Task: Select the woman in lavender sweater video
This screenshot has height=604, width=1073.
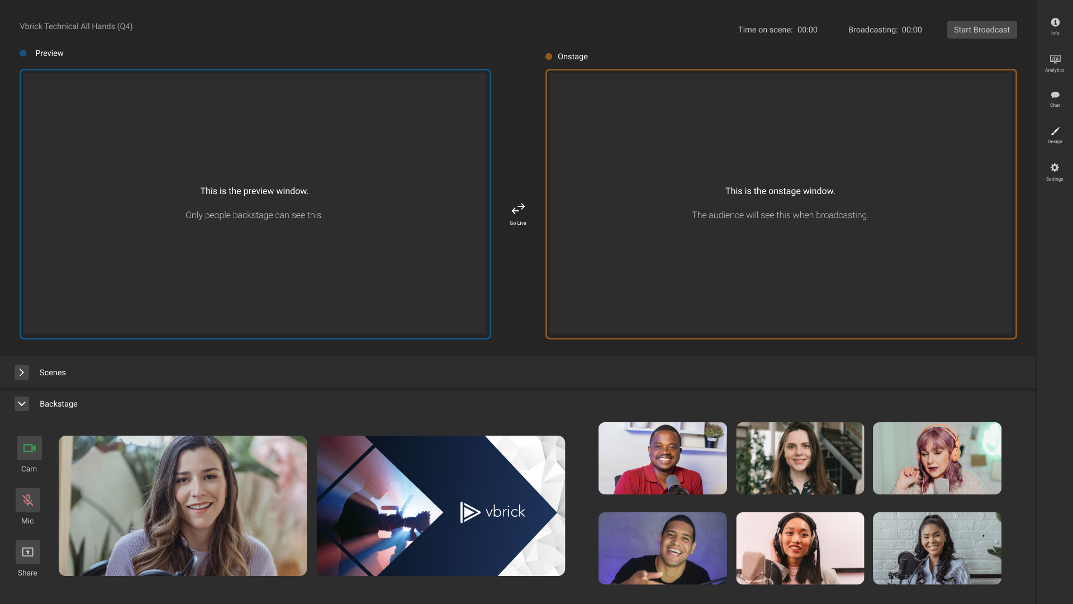Action: pyautogui.click(x=183, y=506)
